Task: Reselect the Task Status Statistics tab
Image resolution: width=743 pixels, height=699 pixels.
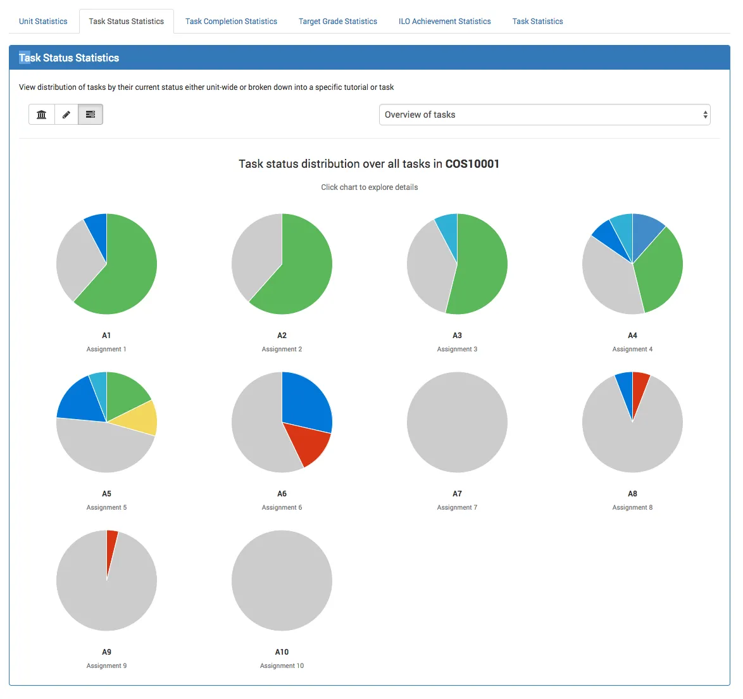Action: (x=126, y=21)
